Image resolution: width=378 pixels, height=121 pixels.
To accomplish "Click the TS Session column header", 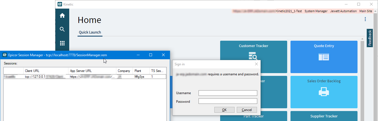I will point(158,71).
